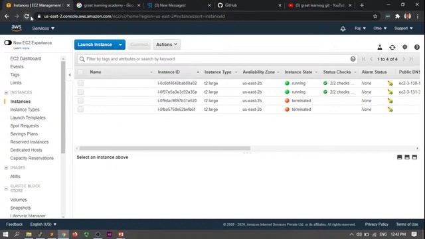Open Spot Requests in sidebar
The image size is (425, 239).
click(25, 125)
